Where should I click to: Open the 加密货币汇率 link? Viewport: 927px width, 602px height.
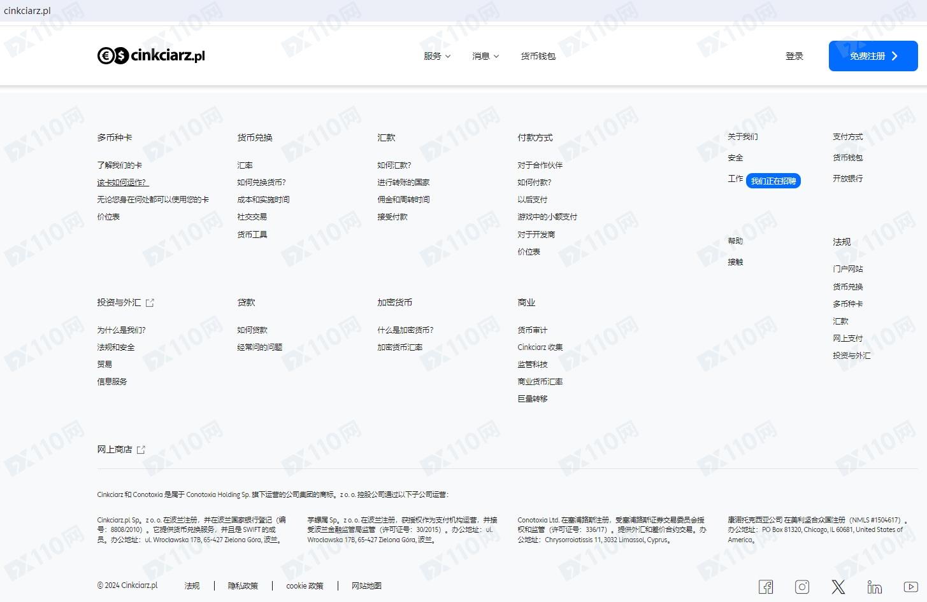click(399, 347)
